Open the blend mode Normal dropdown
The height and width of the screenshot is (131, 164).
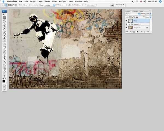pos(133,14)
